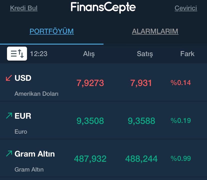
Task: Click USD buying price 7,9273
Action: coord(90,83)
